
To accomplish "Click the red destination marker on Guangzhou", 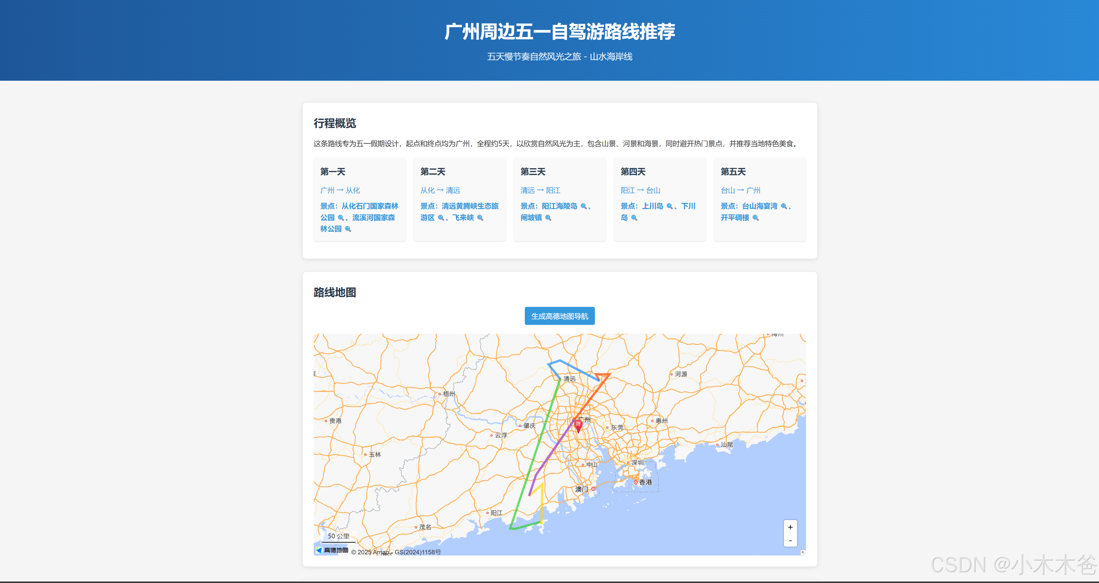I will pyautogui.click(x=578, y=425).
